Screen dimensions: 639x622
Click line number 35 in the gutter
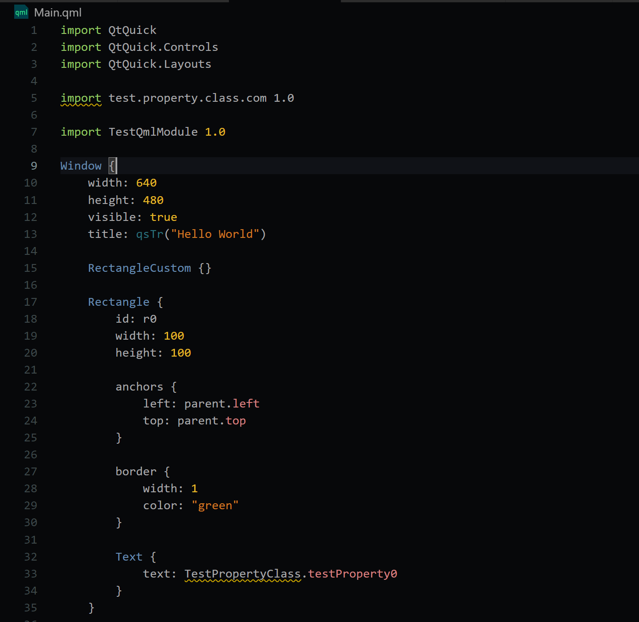click(31, 608)
